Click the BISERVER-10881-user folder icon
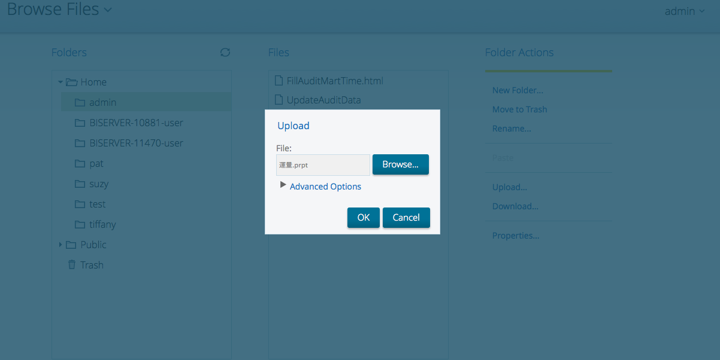The width and height of the screenshot is (720, 360). pyautogui.click(x=80, y=123)
